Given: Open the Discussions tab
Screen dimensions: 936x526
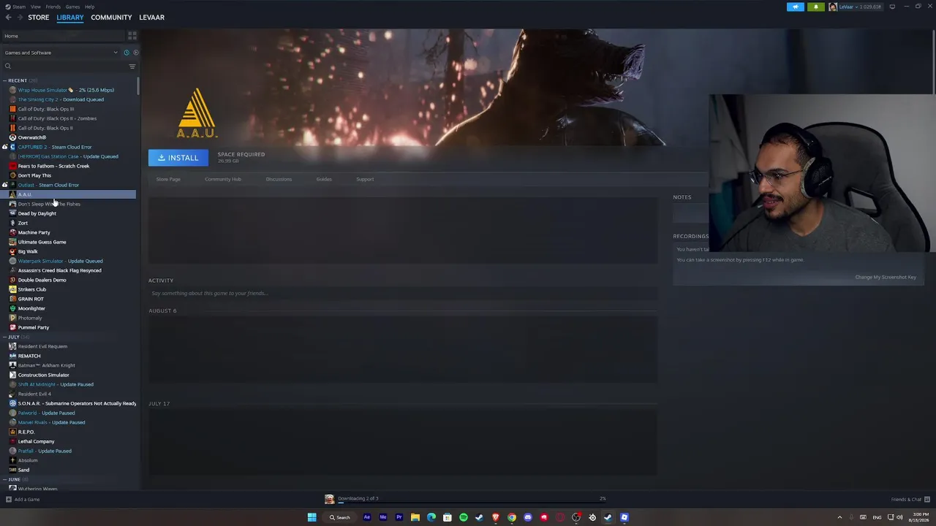Looking at the screenshot, I should [x=279, y=179].
